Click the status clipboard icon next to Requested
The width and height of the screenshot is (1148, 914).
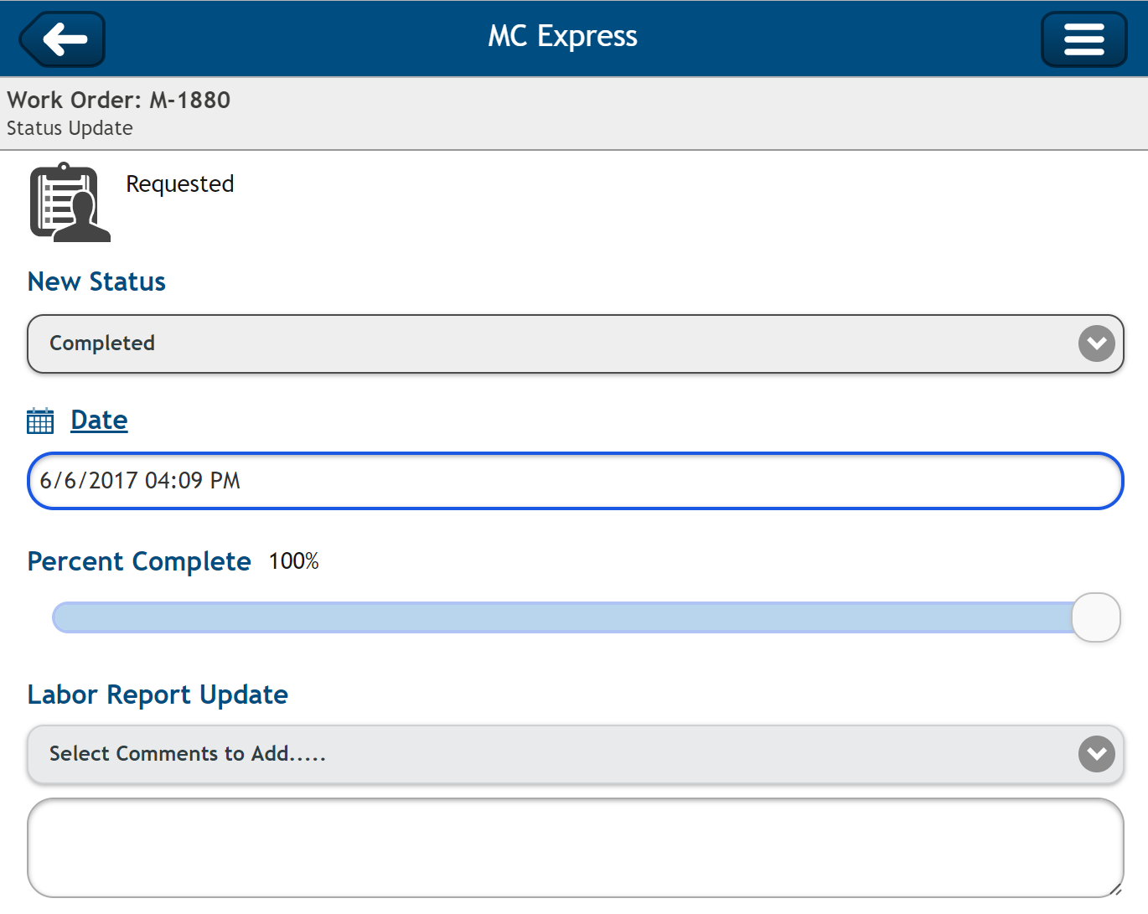69,203
